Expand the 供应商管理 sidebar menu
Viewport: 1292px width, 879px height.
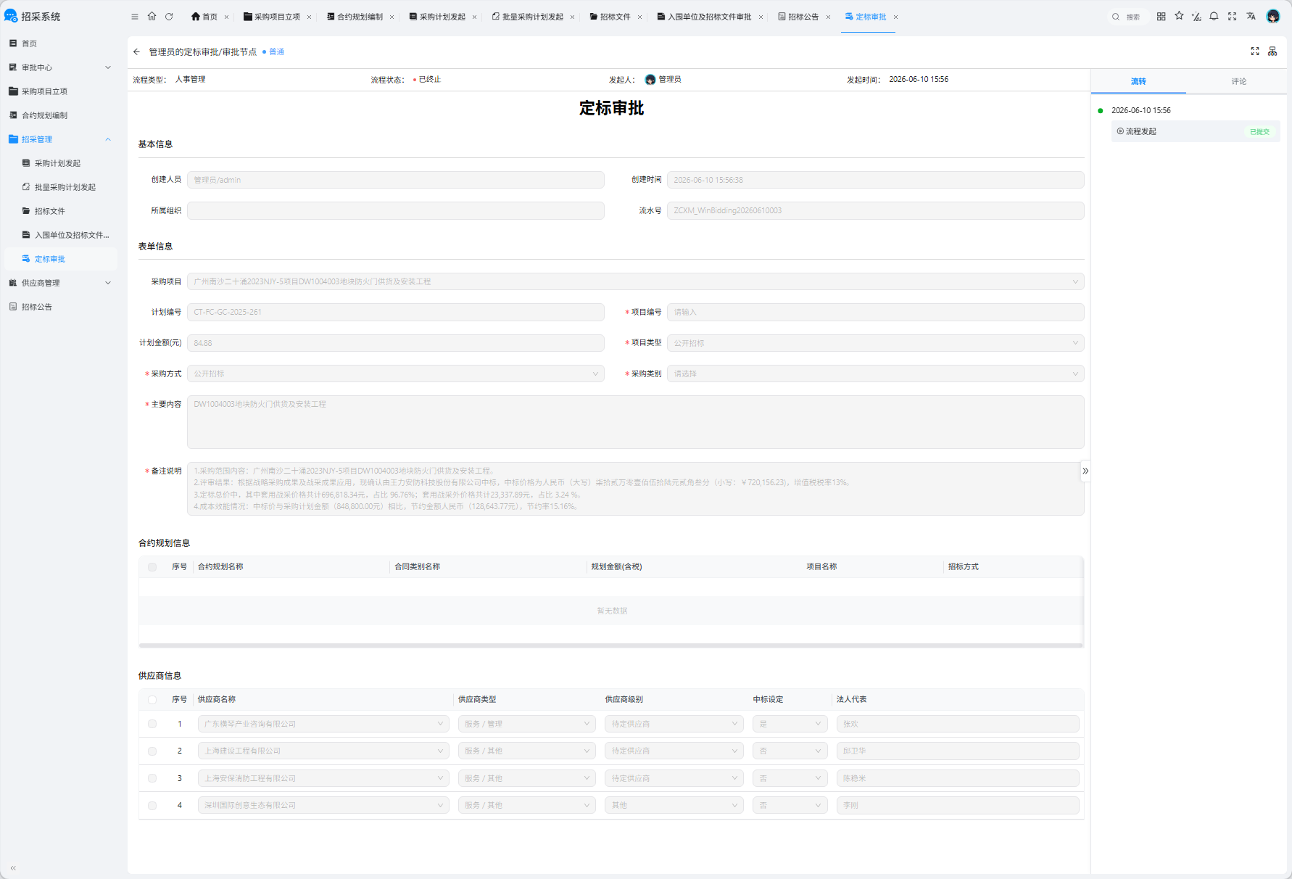pyautogui.click(x=59, y=283)
